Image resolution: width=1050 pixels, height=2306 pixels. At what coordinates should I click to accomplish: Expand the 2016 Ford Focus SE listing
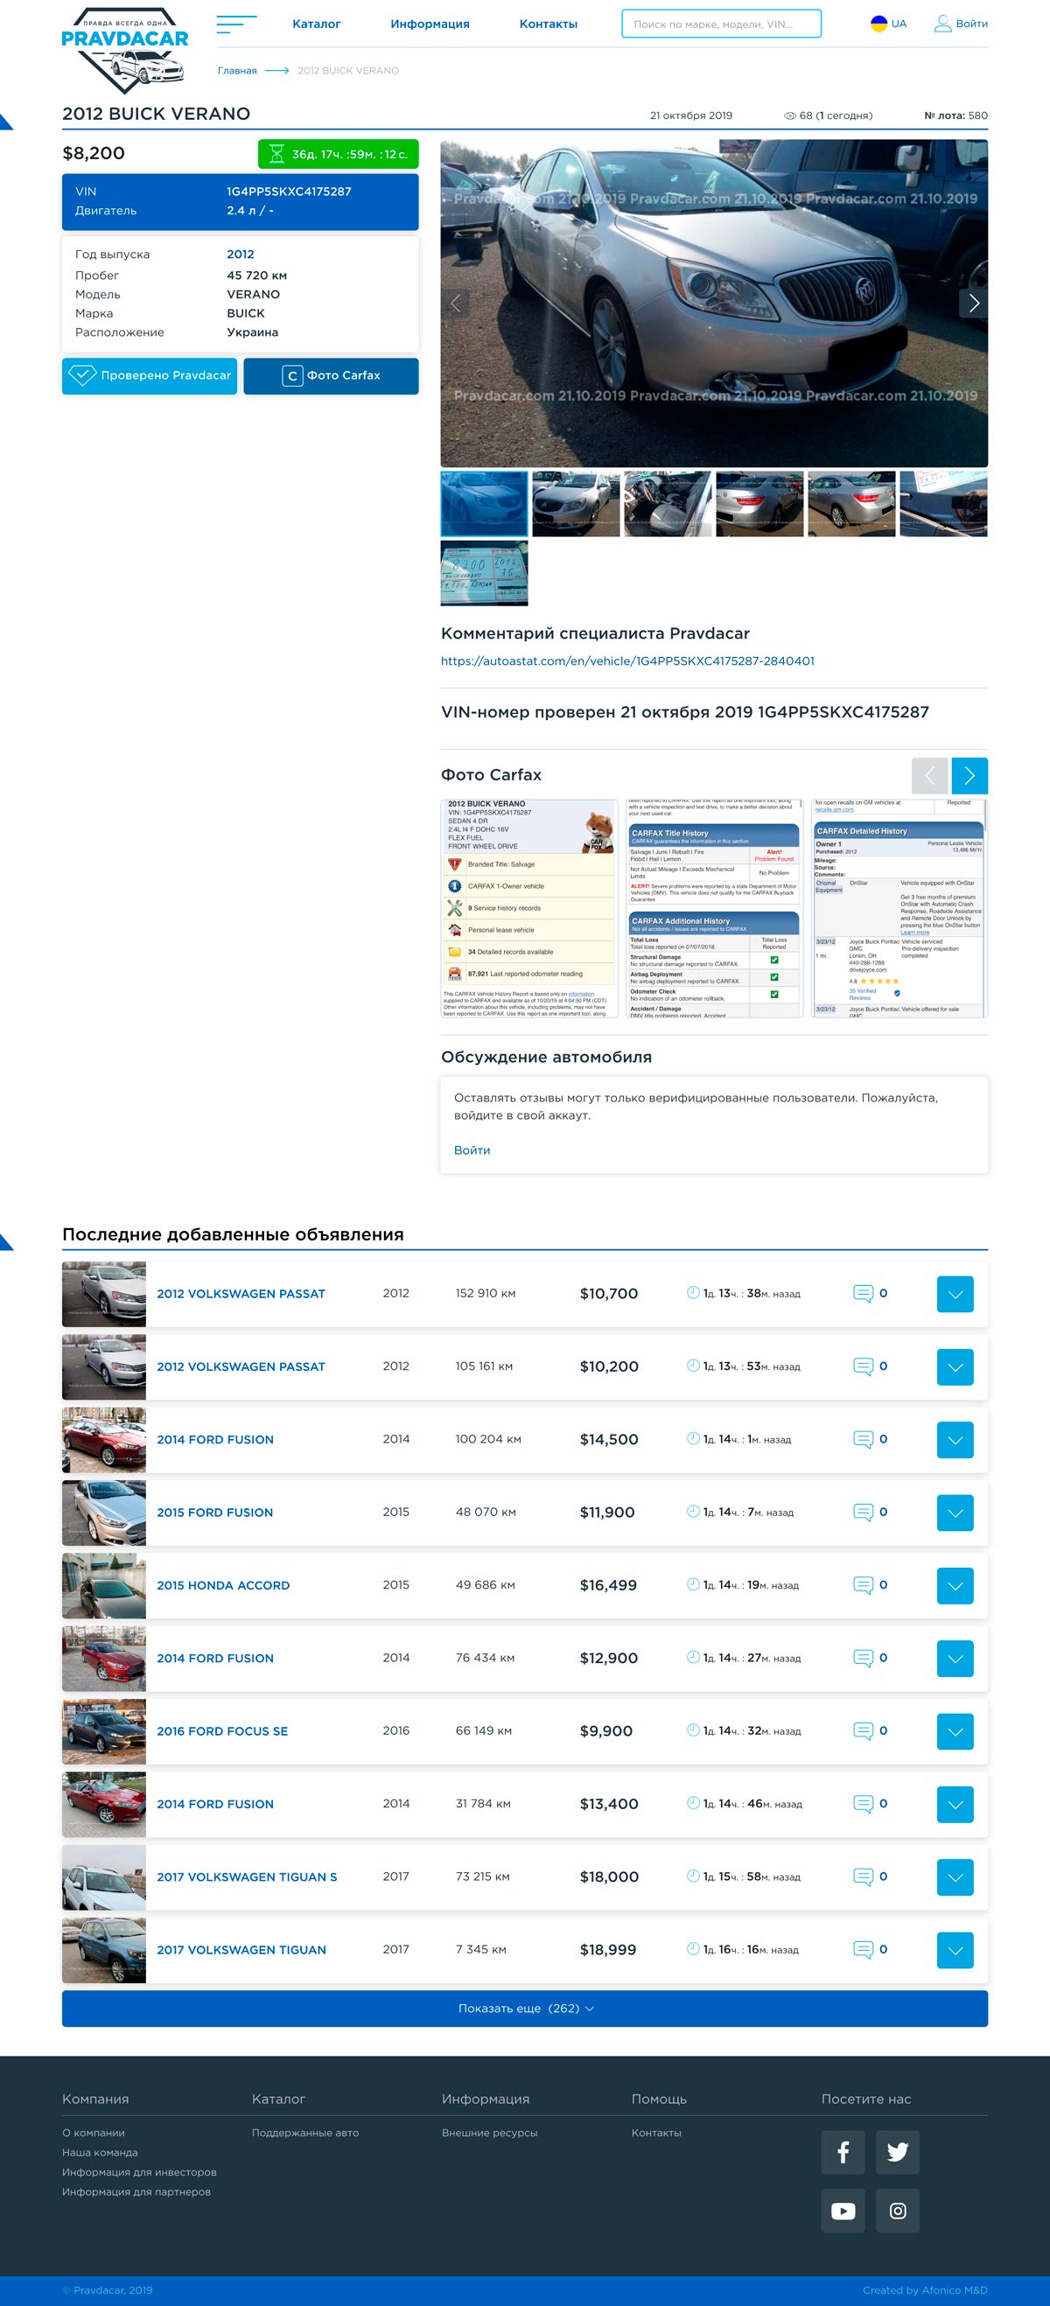[x=955, y=1732]
